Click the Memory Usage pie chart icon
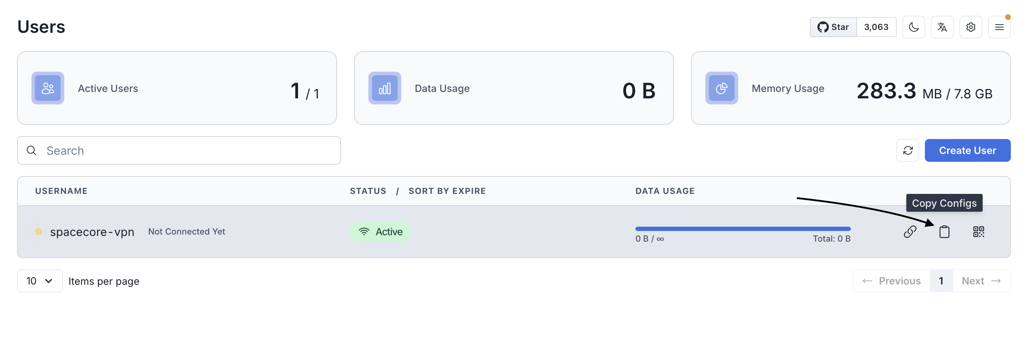The width and height of the screenshot is (1028, 350). point(721,88)
